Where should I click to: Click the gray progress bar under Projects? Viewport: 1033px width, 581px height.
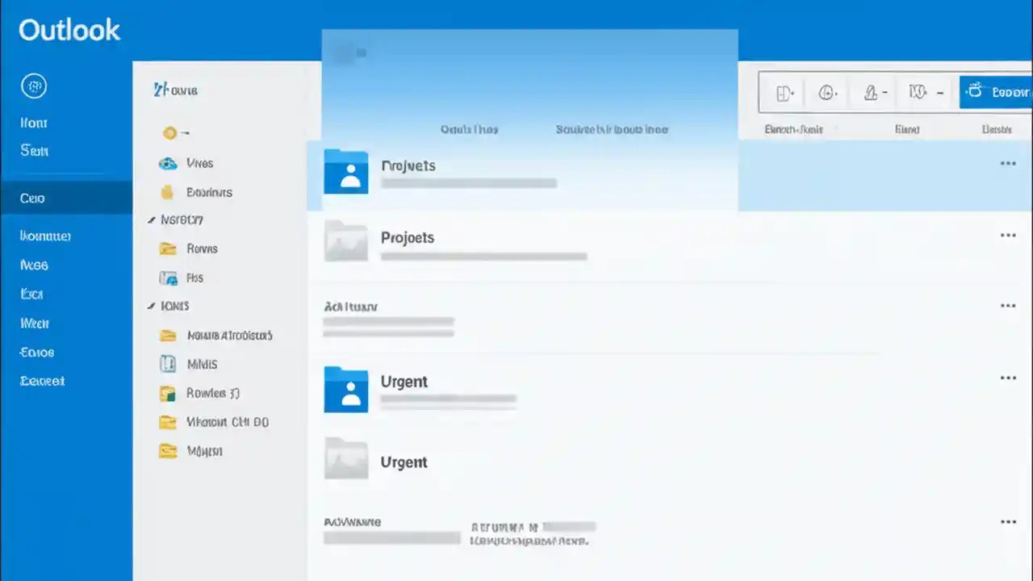[x=468, y=183]
